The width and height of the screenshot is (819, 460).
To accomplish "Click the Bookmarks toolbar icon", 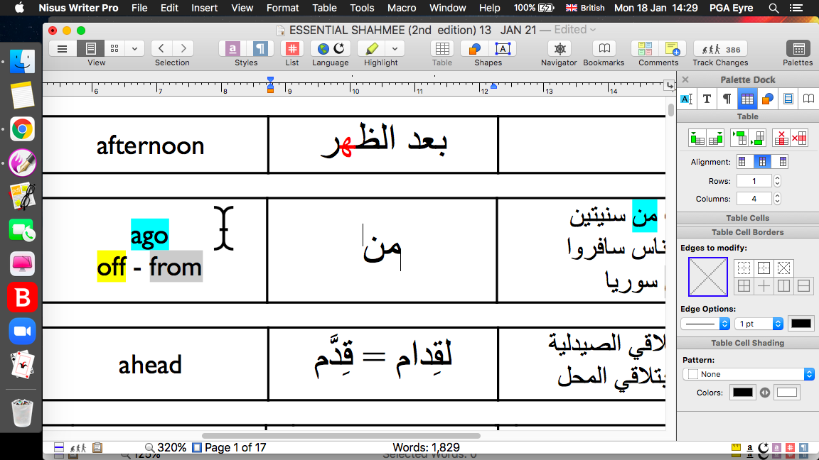I will (604, 49).
